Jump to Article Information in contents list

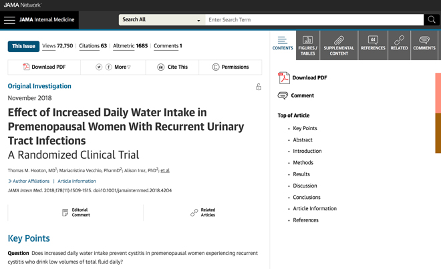click(315, 208)
